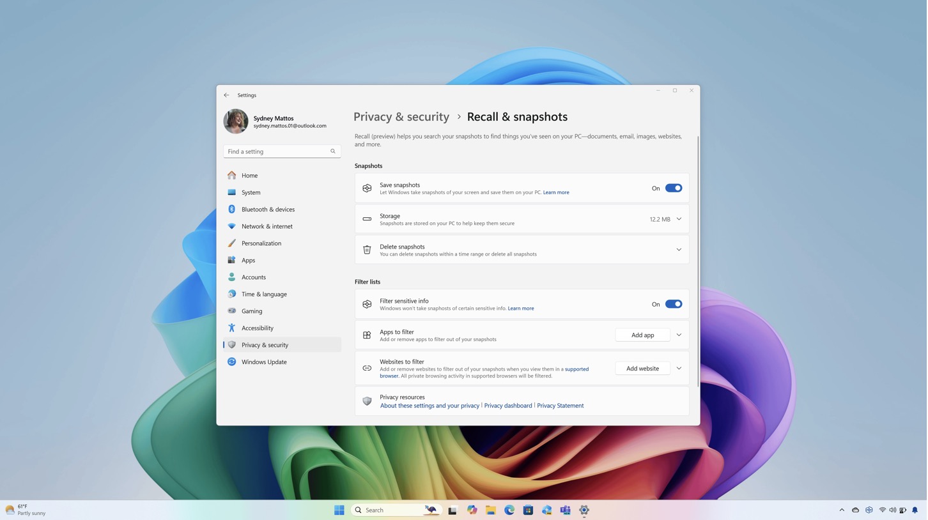
Task: Click the Find a setting search field
Action: [x=276, y=151]
